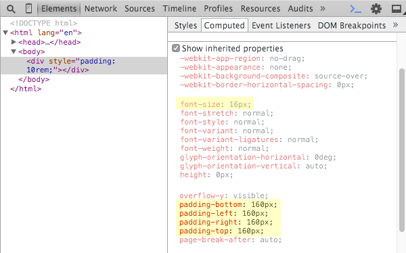Viewport: 406px width, 253px height.
Task: Open the Sources panel
Action: 139,9
